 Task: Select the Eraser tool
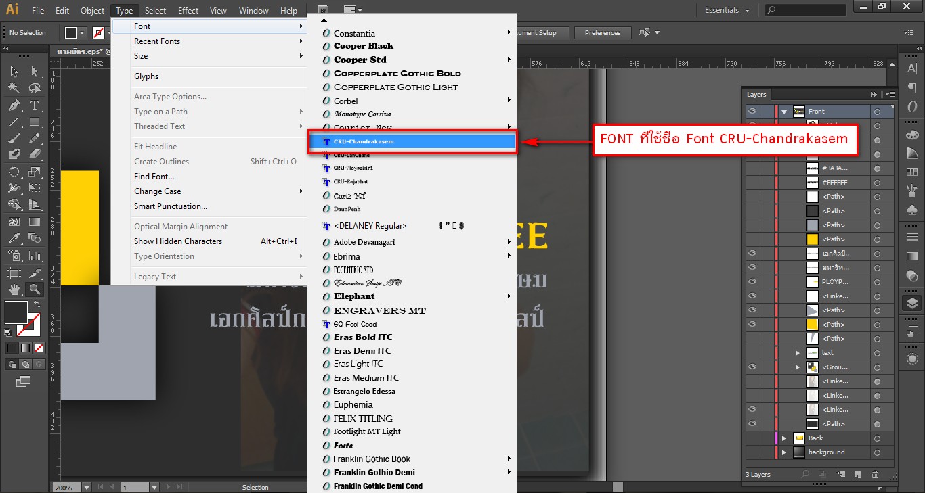tap(34, 154)
